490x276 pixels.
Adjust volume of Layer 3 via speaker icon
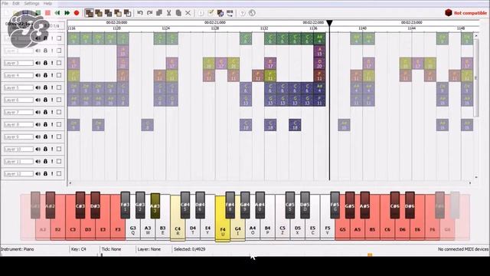point(38,63)
